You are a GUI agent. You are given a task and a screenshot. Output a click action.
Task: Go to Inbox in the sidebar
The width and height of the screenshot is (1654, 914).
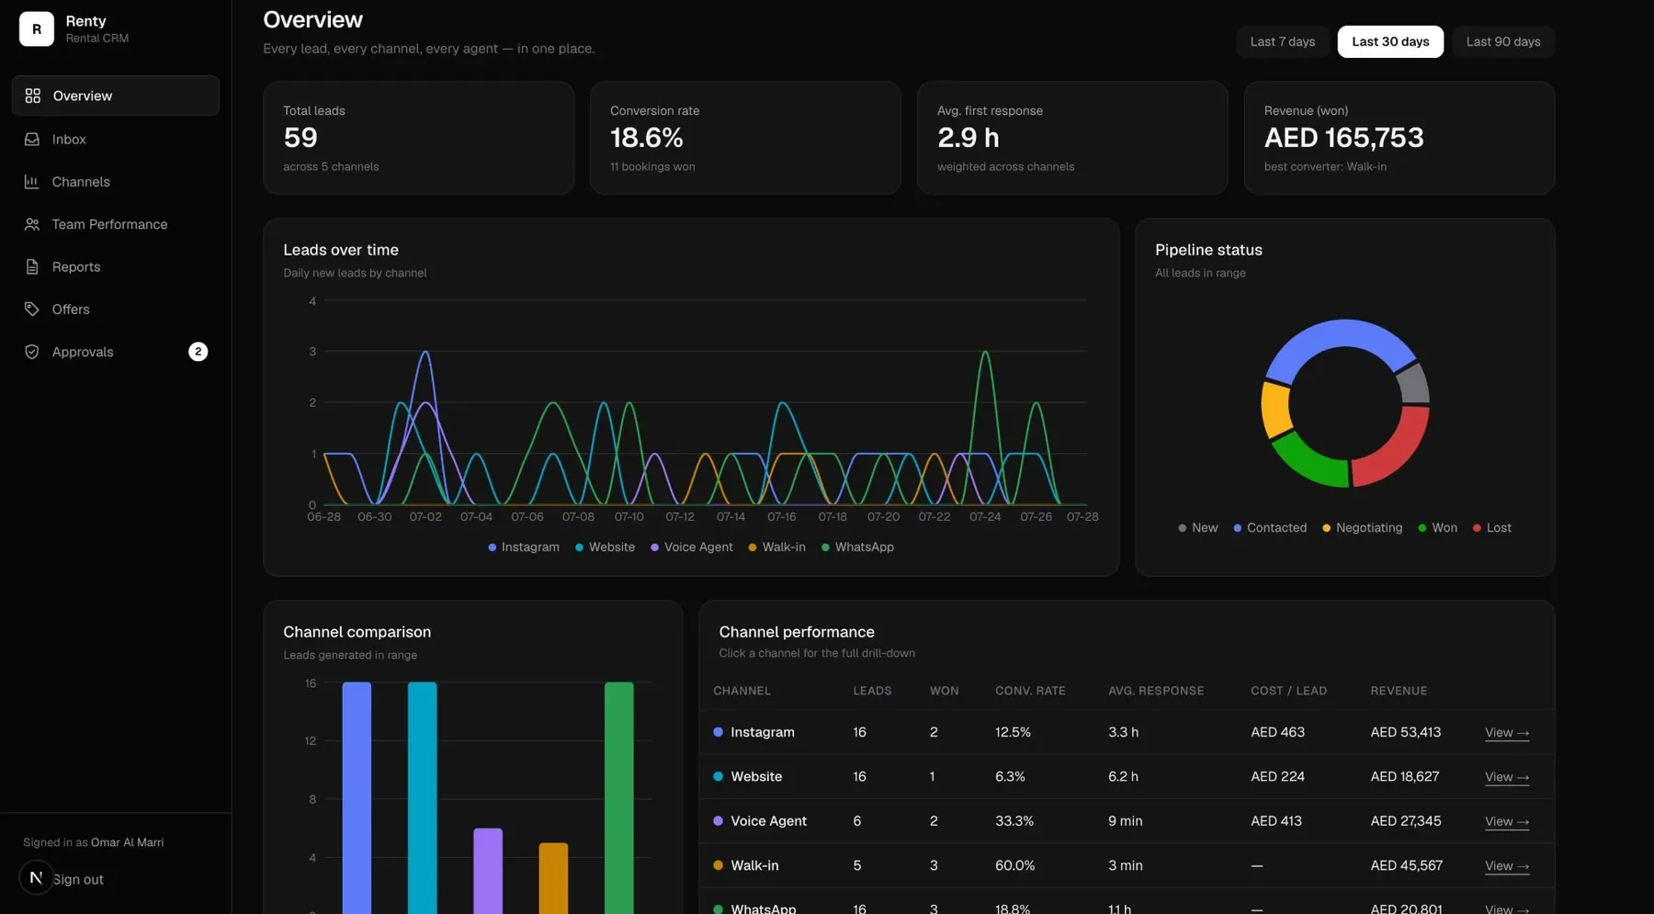click(x=116, y=139)
